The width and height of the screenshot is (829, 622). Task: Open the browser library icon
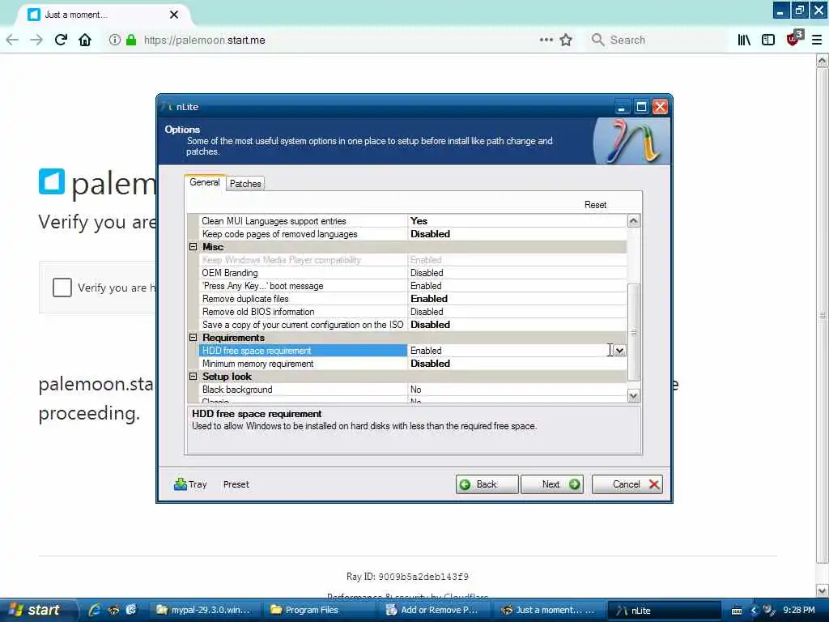click(744, 40)
